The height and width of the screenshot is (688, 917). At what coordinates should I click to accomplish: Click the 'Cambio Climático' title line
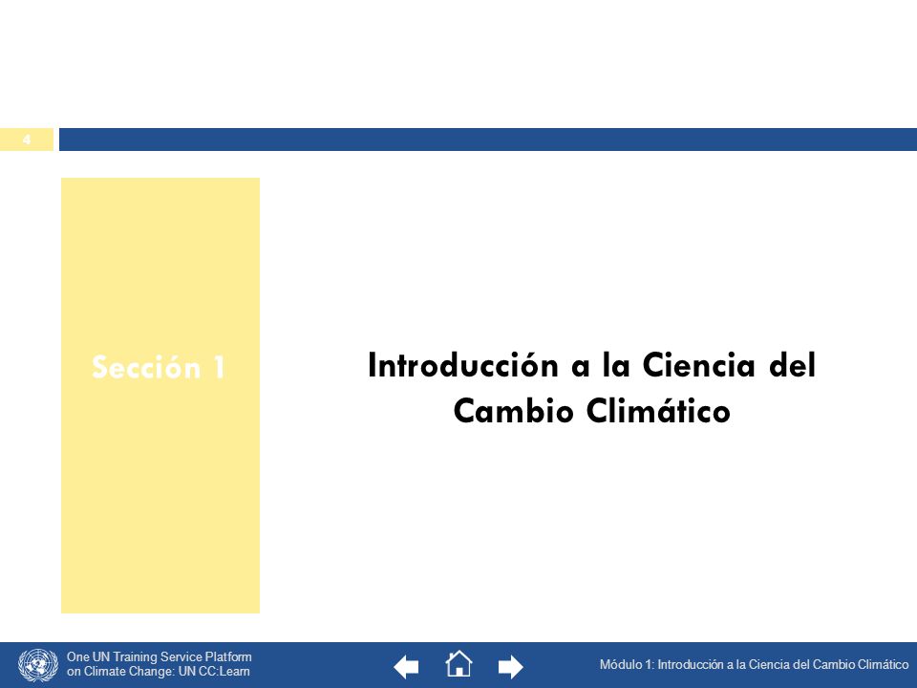click(592, 410)
